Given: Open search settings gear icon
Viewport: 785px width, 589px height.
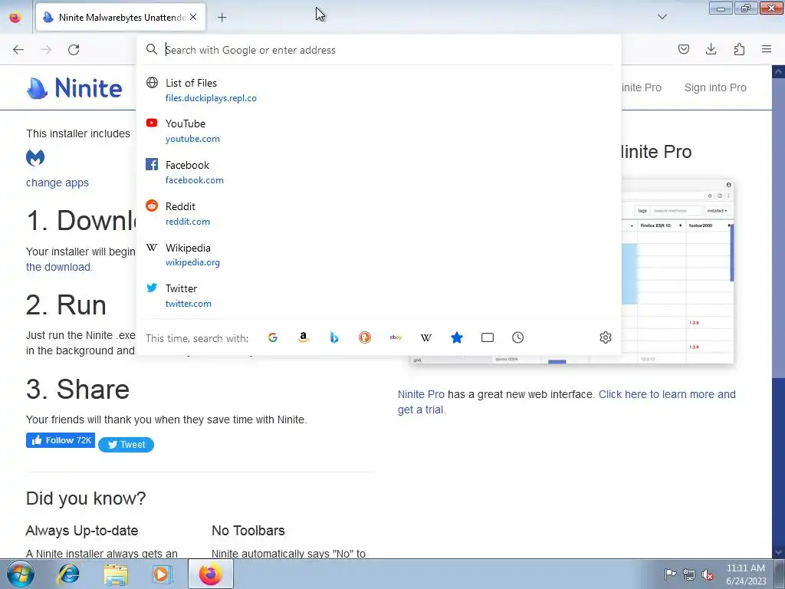Looking at the screenshot, I should click(606, 337).
